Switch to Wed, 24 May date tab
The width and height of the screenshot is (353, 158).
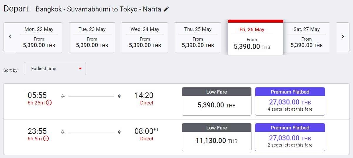point(145,37)
